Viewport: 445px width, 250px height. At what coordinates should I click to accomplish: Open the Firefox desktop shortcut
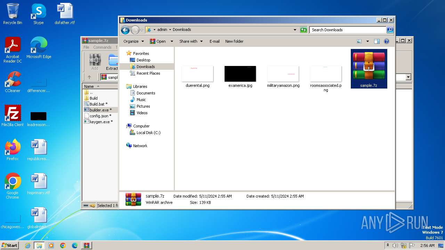tap(13, 150)
